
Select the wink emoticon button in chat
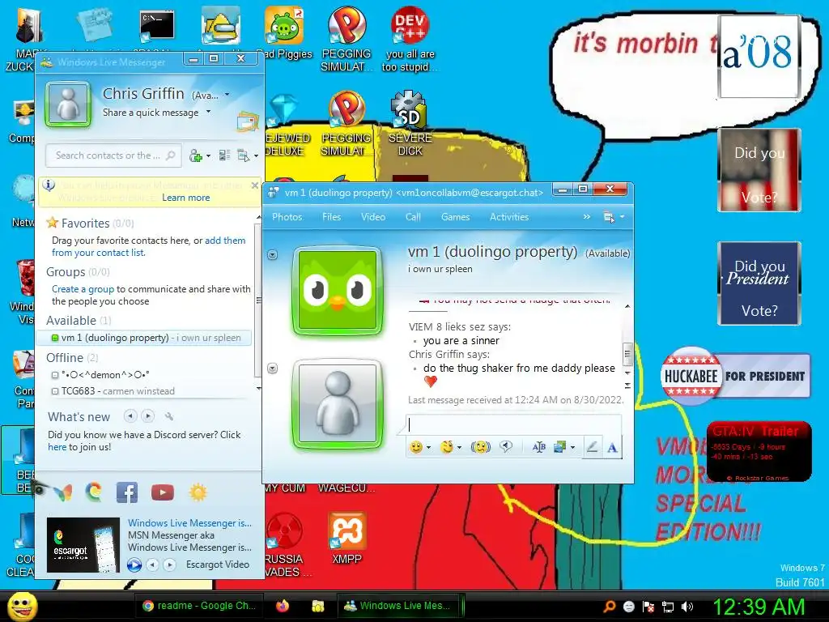coord(447,447)
